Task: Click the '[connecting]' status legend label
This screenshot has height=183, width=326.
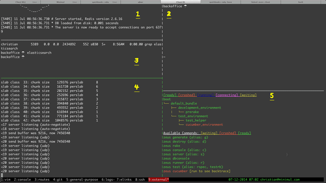Action: [226, 95]
